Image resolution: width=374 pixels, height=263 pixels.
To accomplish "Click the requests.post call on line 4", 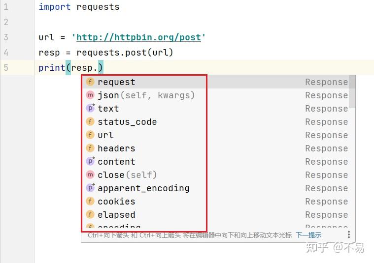I will pyautogui.click(x=113, y=53).
